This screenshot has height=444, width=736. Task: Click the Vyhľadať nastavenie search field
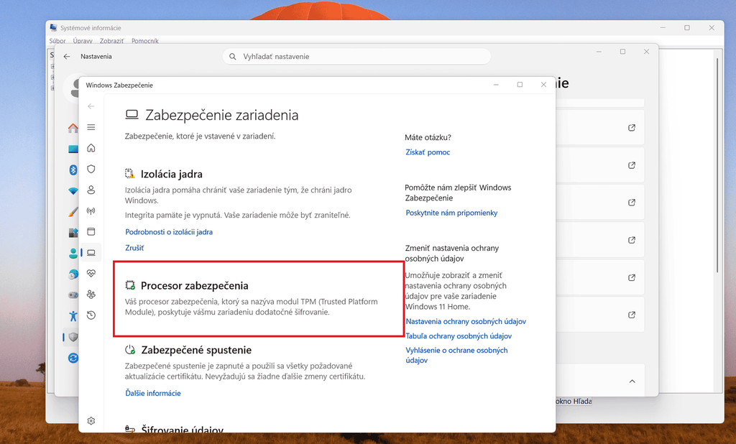click(x=356, y=56)
